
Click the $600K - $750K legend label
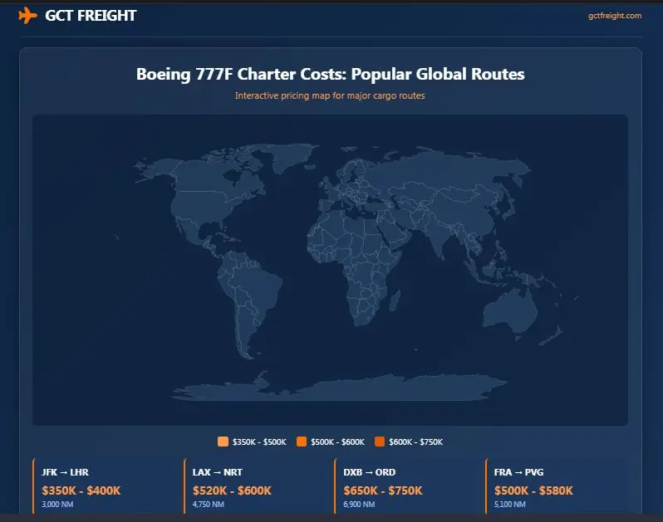(415, 442)
